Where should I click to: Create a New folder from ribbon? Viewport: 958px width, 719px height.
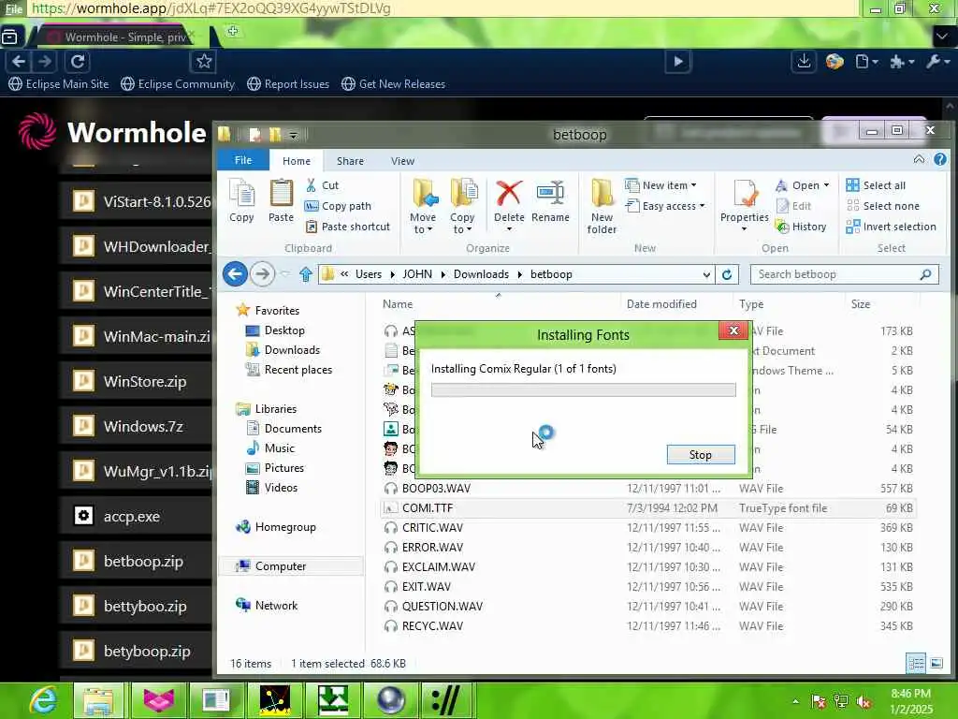pyautogui.click(x=602, y=206)
